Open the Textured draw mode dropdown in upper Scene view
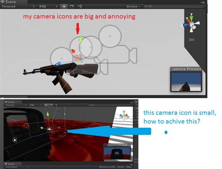 tap(18, 7)
